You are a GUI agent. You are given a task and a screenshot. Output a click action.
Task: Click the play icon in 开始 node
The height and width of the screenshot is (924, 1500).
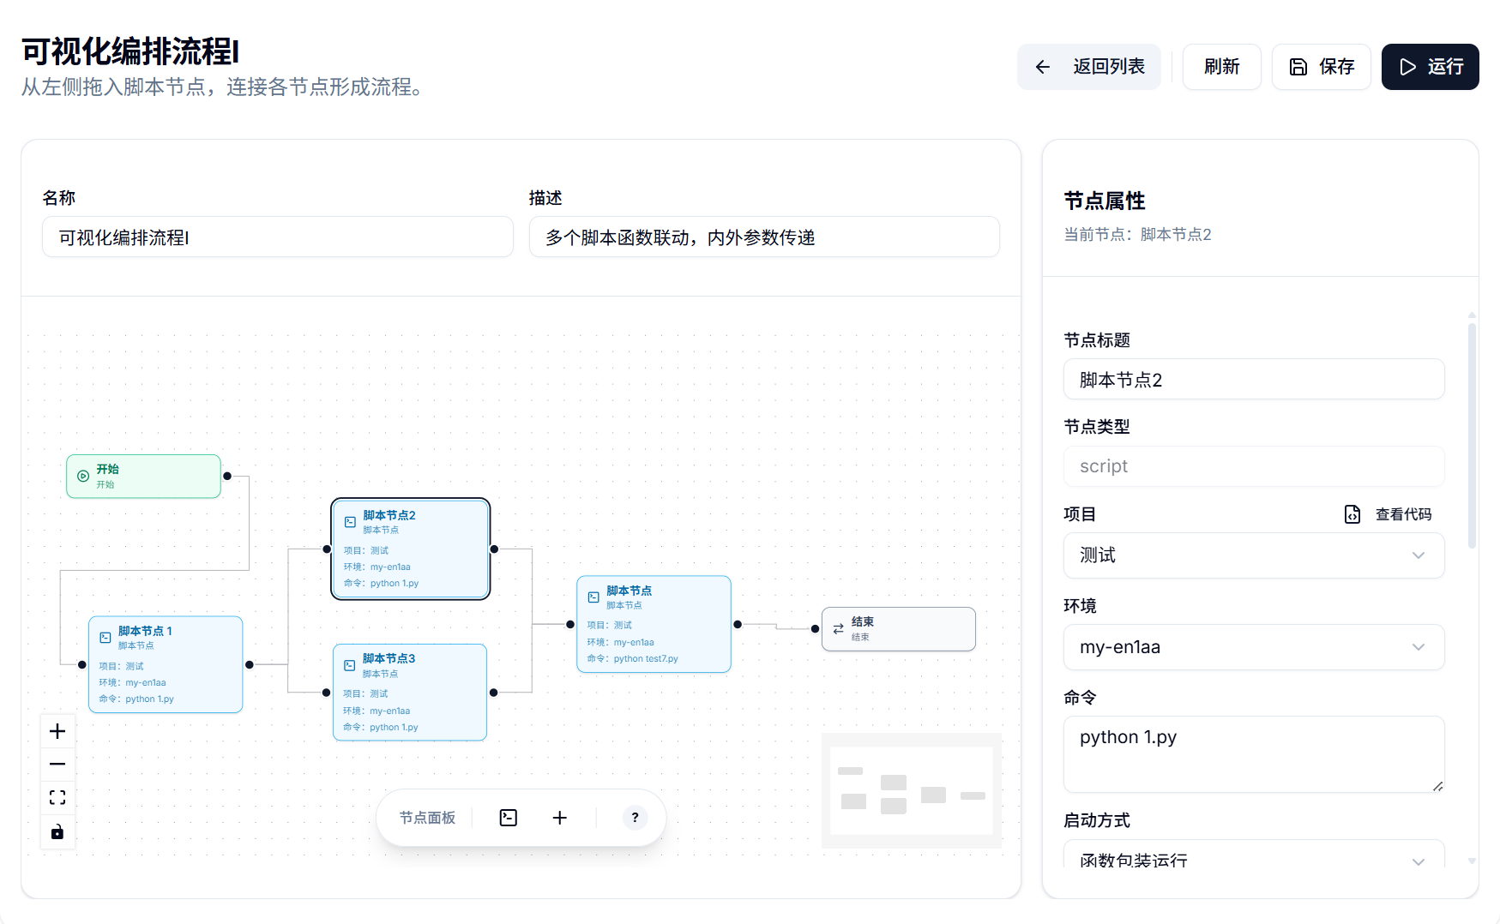[x=83, y=476]
